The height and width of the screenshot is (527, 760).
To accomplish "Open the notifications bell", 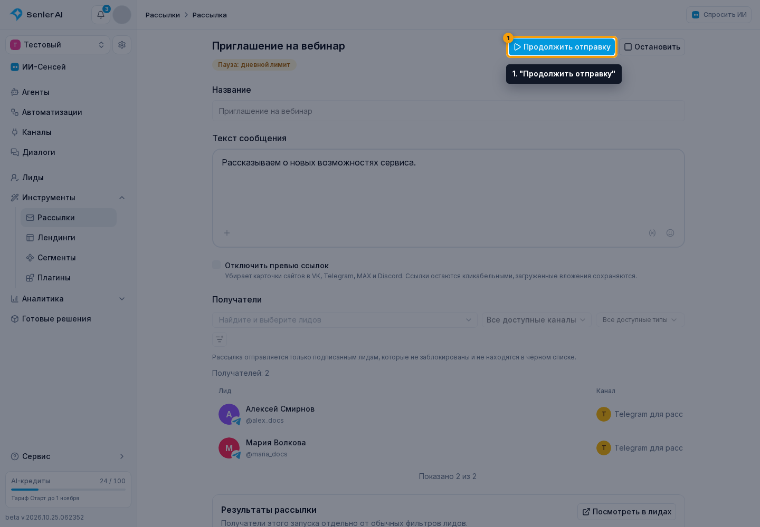I will [101, 15].
